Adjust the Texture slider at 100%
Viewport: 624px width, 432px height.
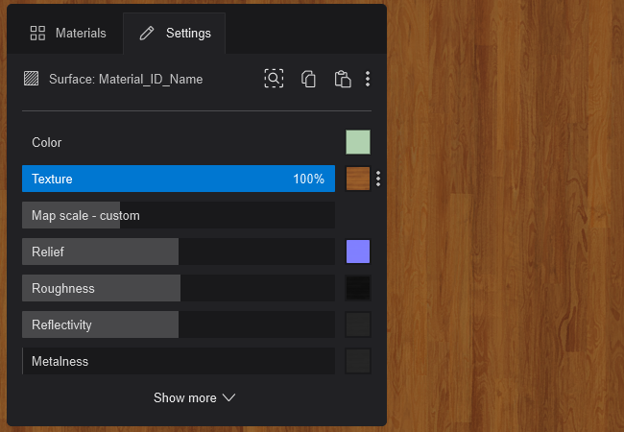tap(179, 179)
